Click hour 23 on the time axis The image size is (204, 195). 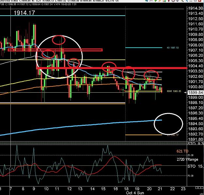(183, 189)
